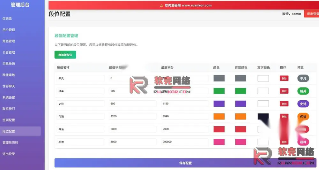The image size is (319, 170).
Task: Click minimum score field showing 1200
Action: (x=132, y=116)
